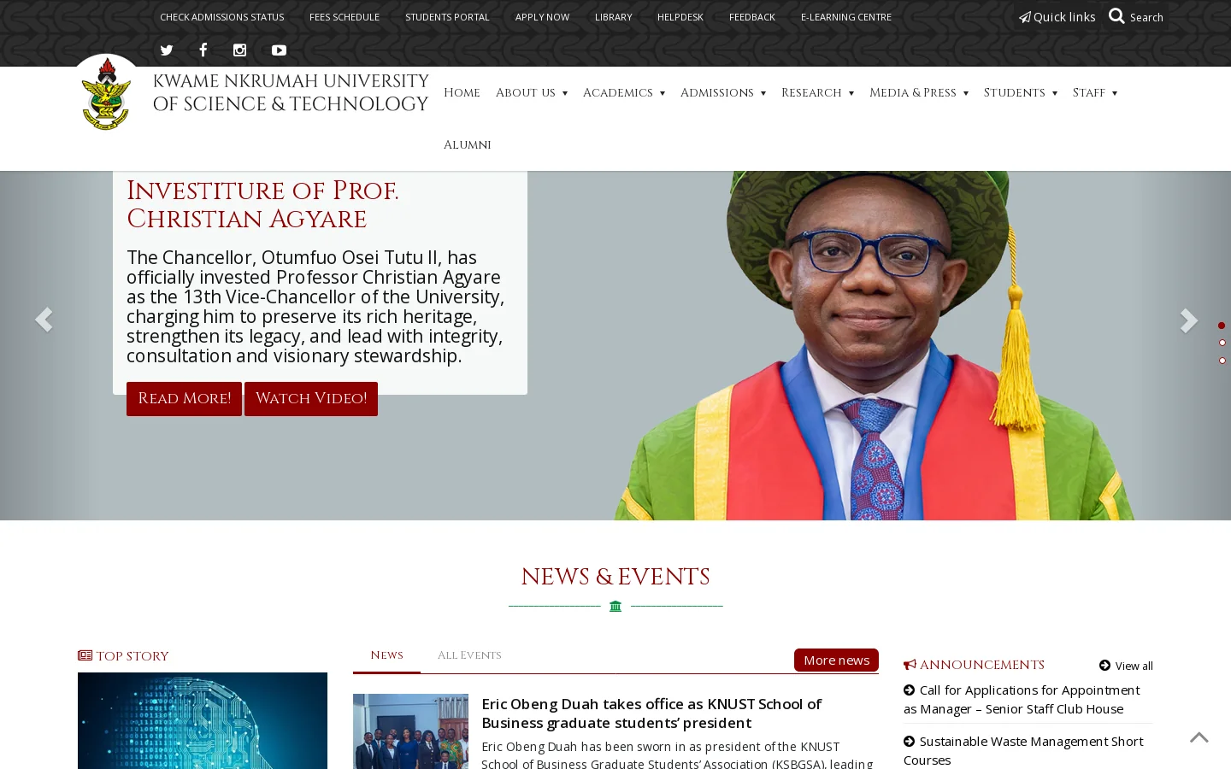Open Eric Obeng Duah news headline
The width and height of the screenshot is (1231, 769).
[x=651, y=713]
